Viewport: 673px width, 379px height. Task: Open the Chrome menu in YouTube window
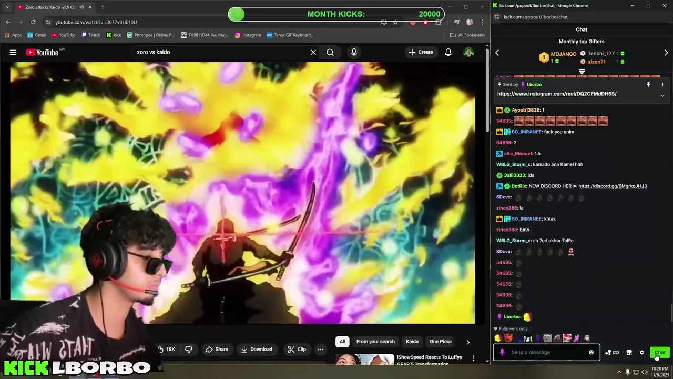[482, 22]
